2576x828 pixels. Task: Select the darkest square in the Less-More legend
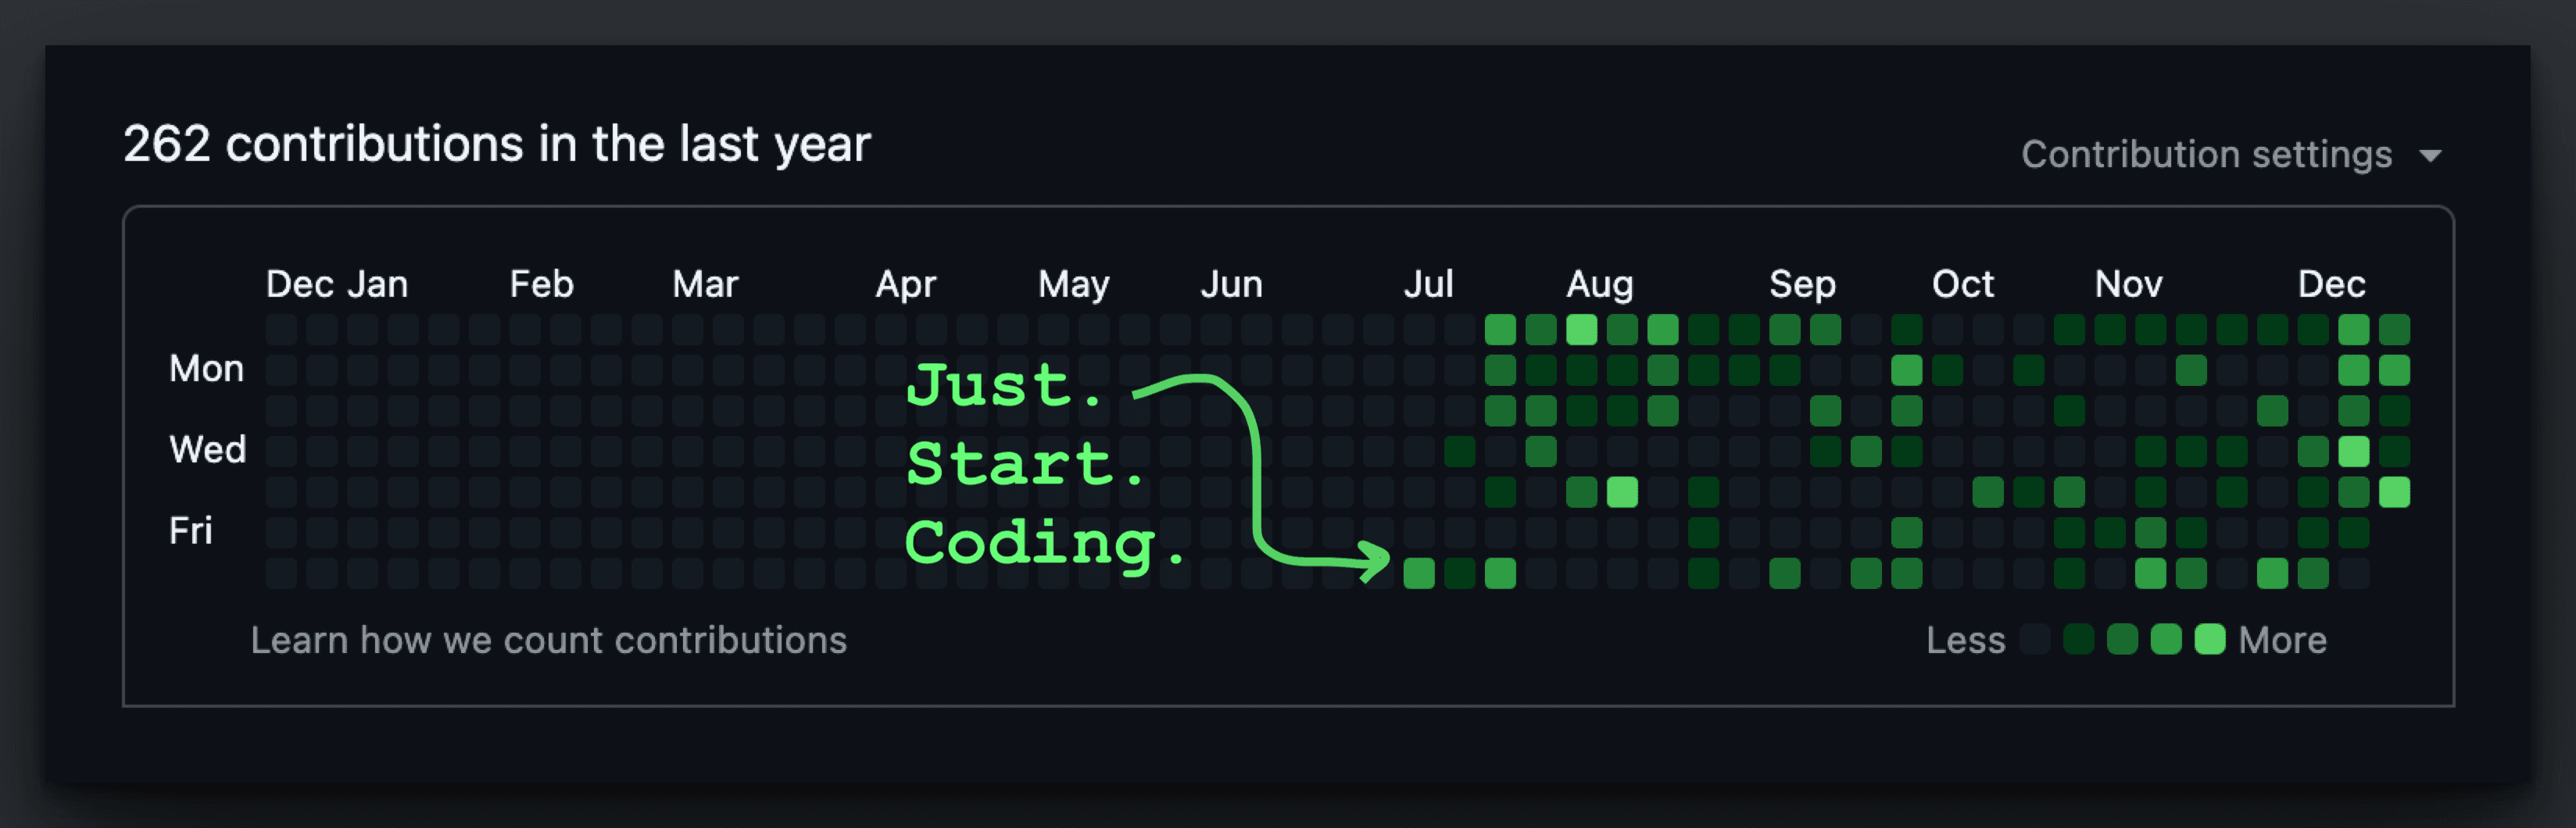point(2037,640)
